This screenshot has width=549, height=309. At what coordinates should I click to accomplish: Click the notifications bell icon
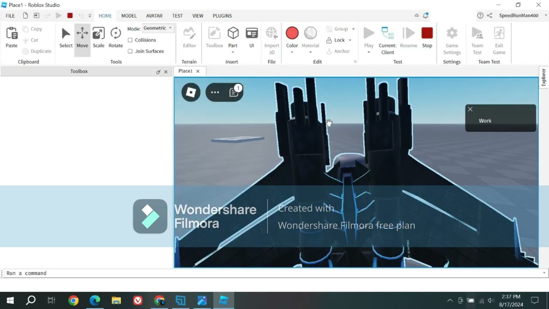[x=425, y=15]
